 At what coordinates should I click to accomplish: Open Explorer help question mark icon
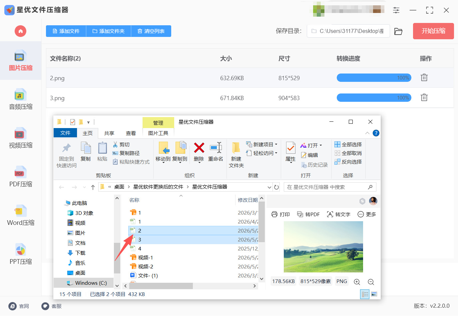[376, 133]
